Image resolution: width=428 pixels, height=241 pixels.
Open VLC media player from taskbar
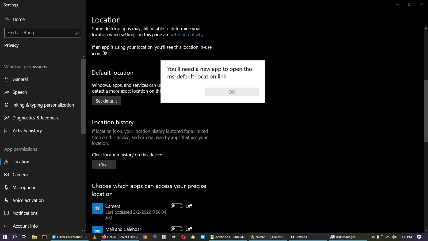[95, 237]
